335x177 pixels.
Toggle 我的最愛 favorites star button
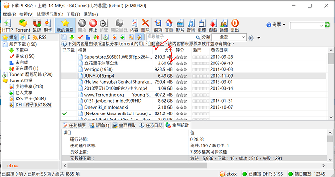[65, 25]
